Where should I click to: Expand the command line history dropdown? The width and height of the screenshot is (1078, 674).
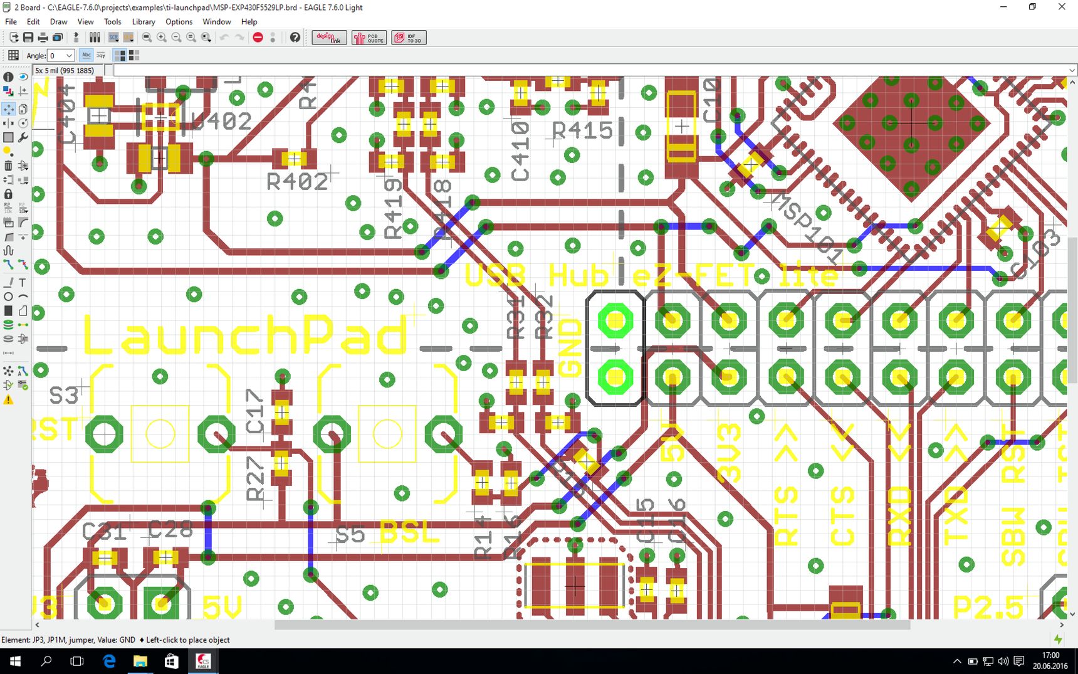pos(1072,70)
